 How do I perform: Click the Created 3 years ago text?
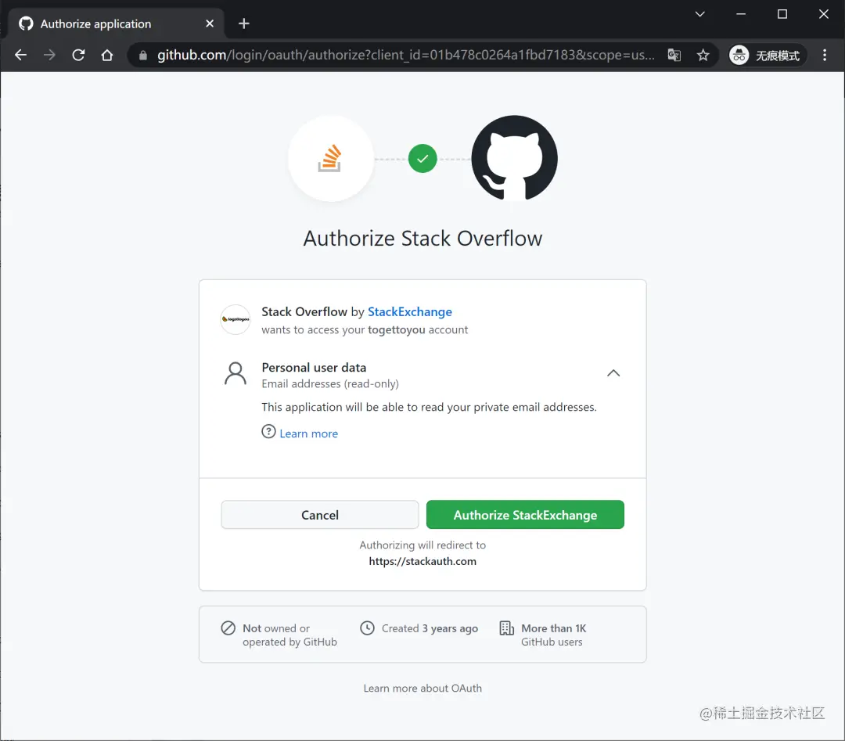click(430, 628)
